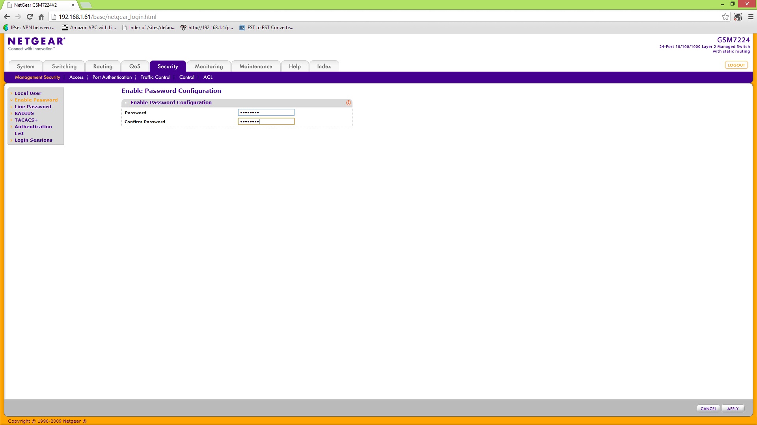This screenshot has width=757, height=425.
Task: Open Local User in sidebar
Action: [28, 93]
